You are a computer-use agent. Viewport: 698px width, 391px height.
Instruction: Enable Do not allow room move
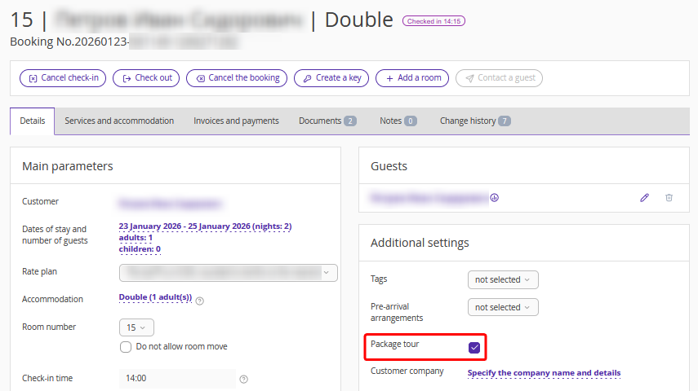(x=126, y=346)
